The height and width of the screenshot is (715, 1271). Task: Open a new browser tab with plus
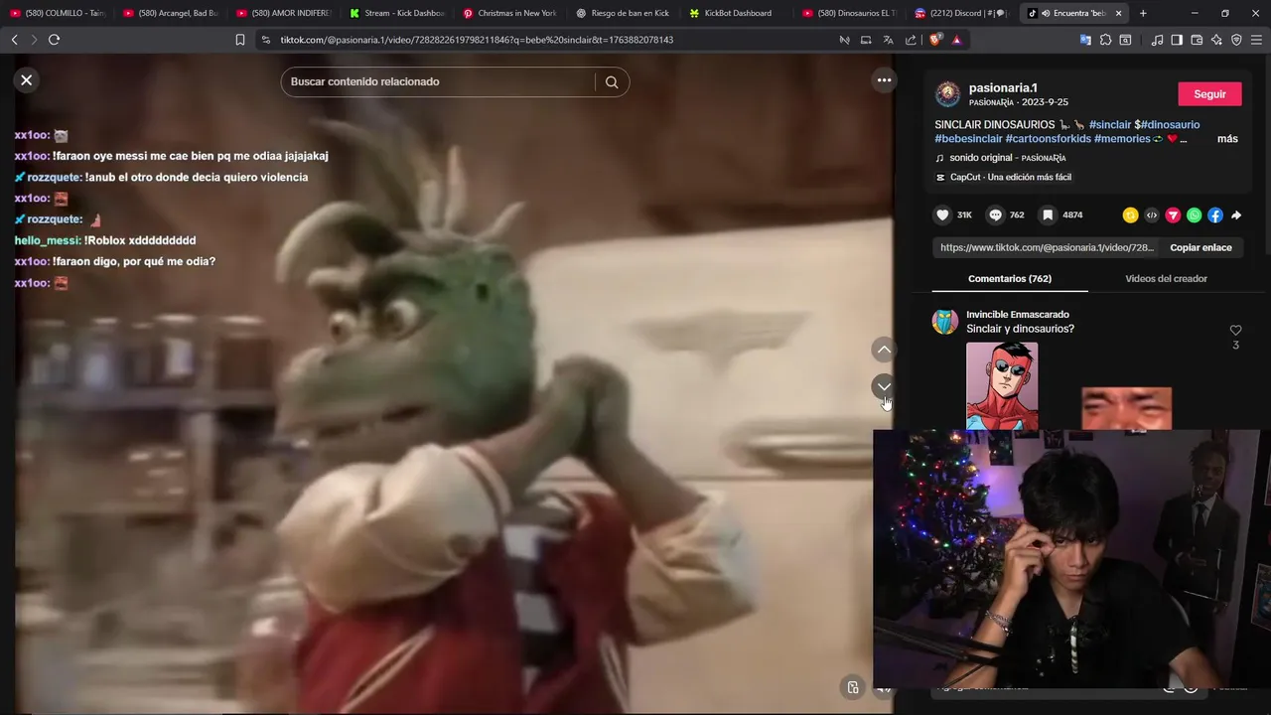(x=1143, y=13)
